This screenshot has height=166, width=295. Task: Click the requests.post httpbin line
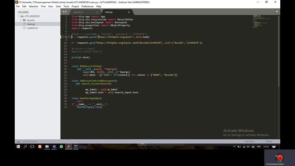point(111,37)
